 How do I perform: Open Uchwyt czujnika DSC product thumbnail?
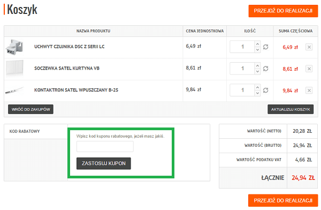tap(14, 47)
